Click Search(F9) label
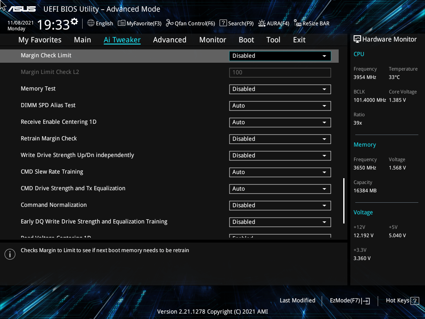The image size is (425, 319). pos(241,24)
